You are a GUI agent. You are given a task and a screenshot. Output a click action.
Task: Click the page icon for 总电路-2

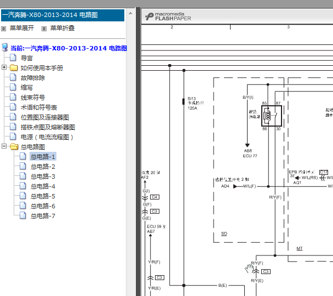23,166
